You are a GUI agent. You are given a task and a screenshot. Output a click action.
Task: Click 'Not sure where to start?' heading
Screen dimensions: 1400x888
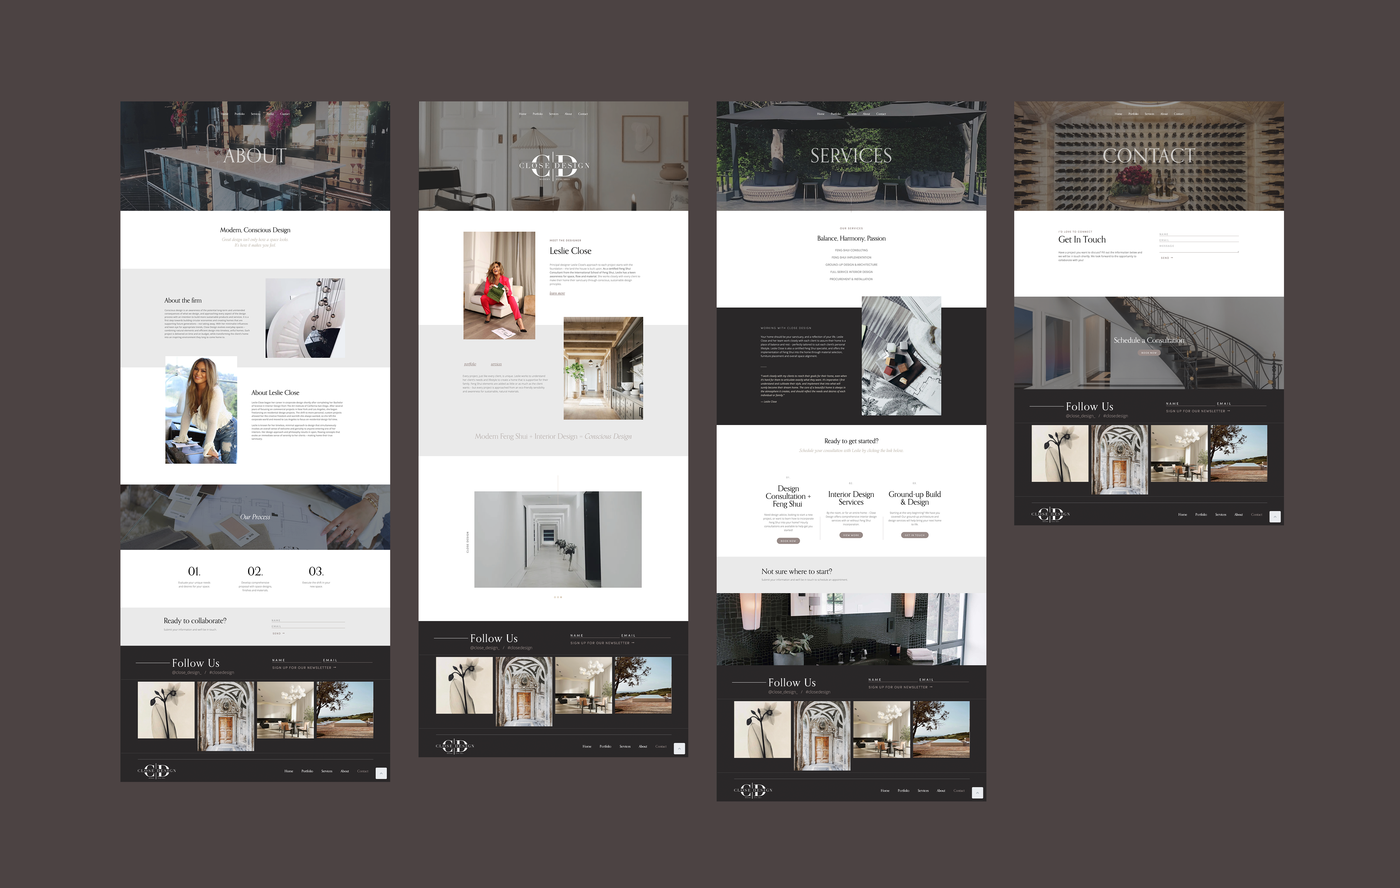tap(797, 571)
